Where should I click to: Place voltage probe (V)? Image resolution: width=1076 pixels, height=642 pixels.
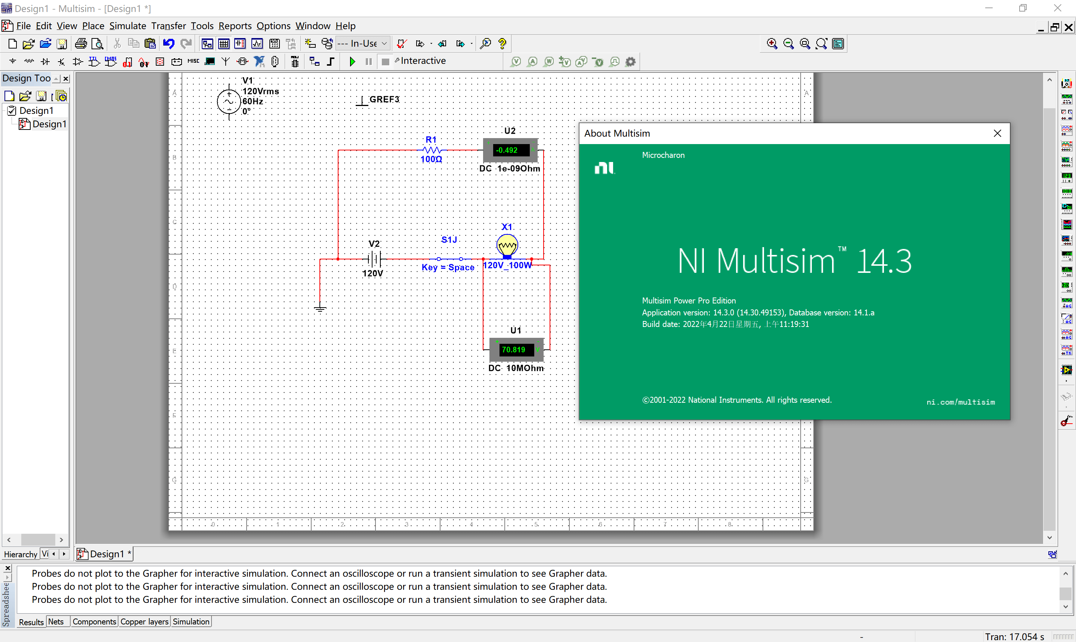[516, 62]
